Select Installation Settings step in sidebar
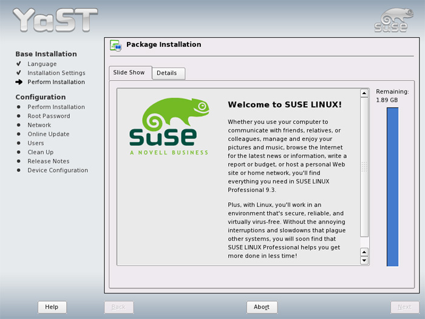 (56, 73)
